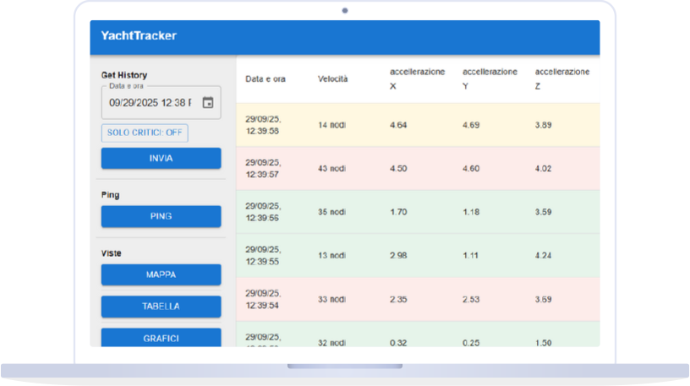Click the PING button
Viewport: 690px width, 386px height.
coord(161,216)
